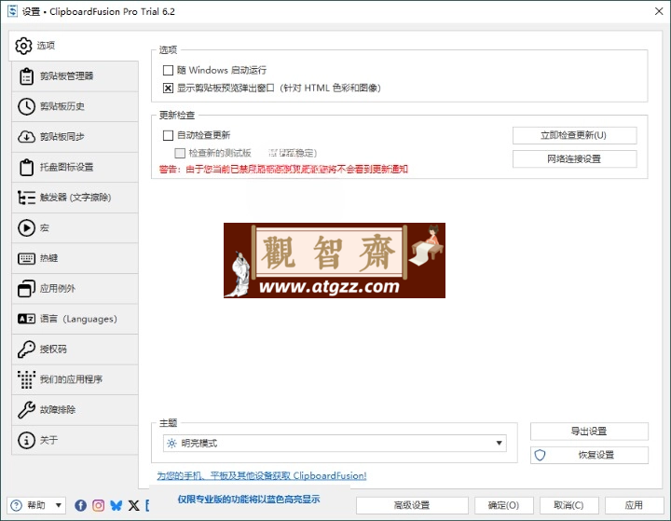This screenshot has height=521, width=671.
Task: Switch to 剪贴板管理器 tab
Action: [x=75, y=76]
